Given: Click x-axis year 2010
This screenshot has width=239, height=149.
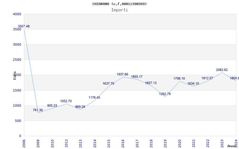Looking at the screenshot, I should 52,144.
